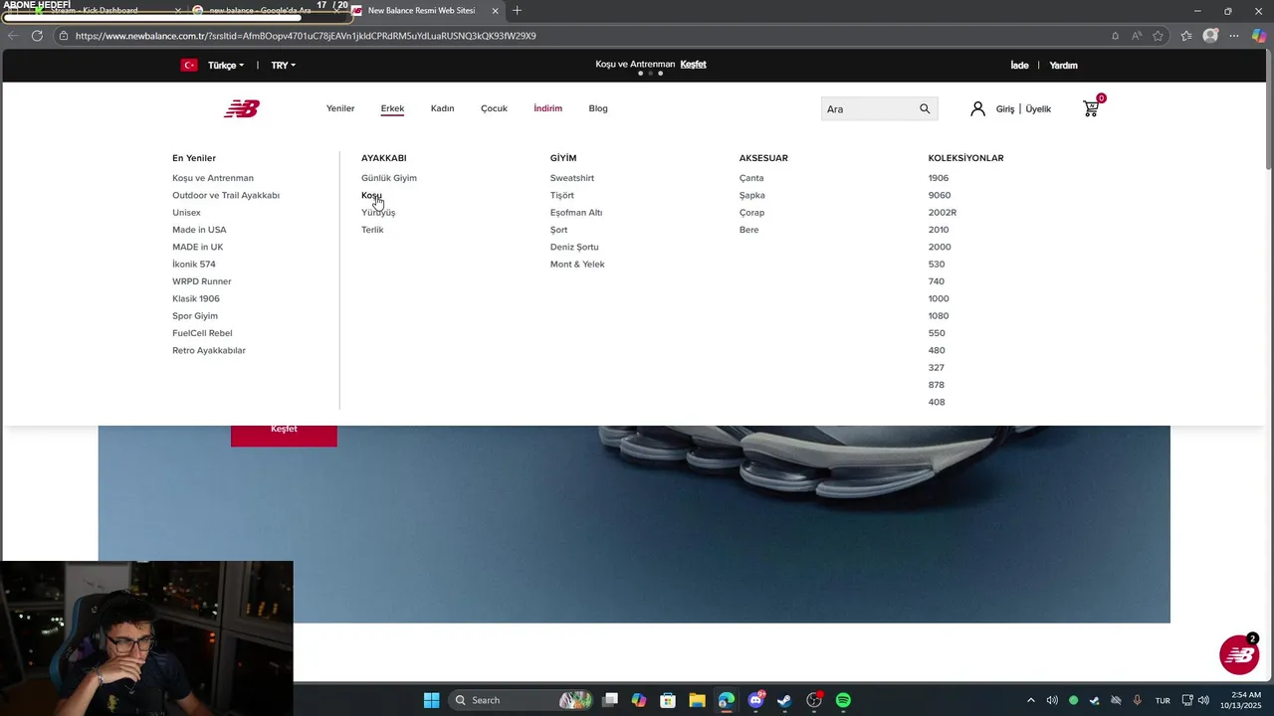Open the shopping cart icon
The image size is (1274, 716).
pyautogui.click(x=1091, y=108)
